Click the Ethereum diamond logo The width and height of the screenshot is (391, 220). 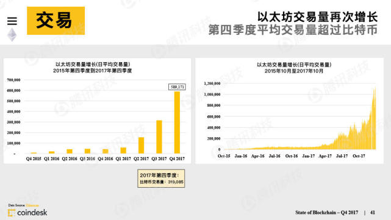coord(12,35)
